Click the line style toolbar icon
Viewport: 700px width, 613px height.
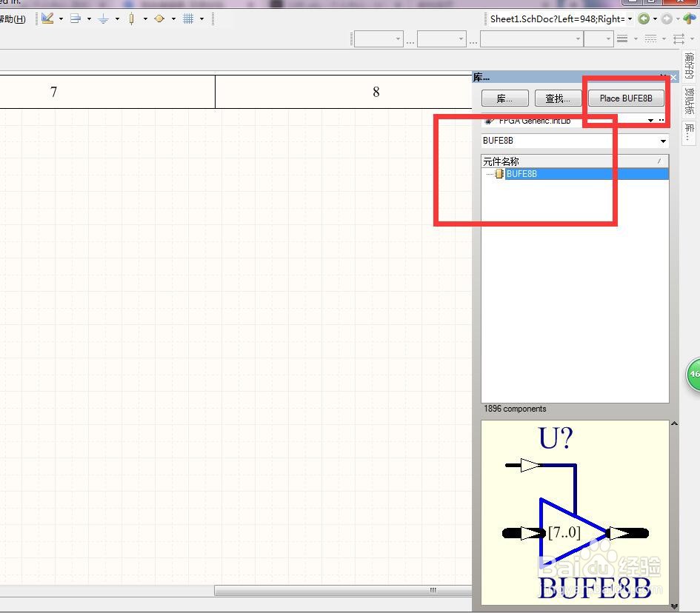[622, 38]
